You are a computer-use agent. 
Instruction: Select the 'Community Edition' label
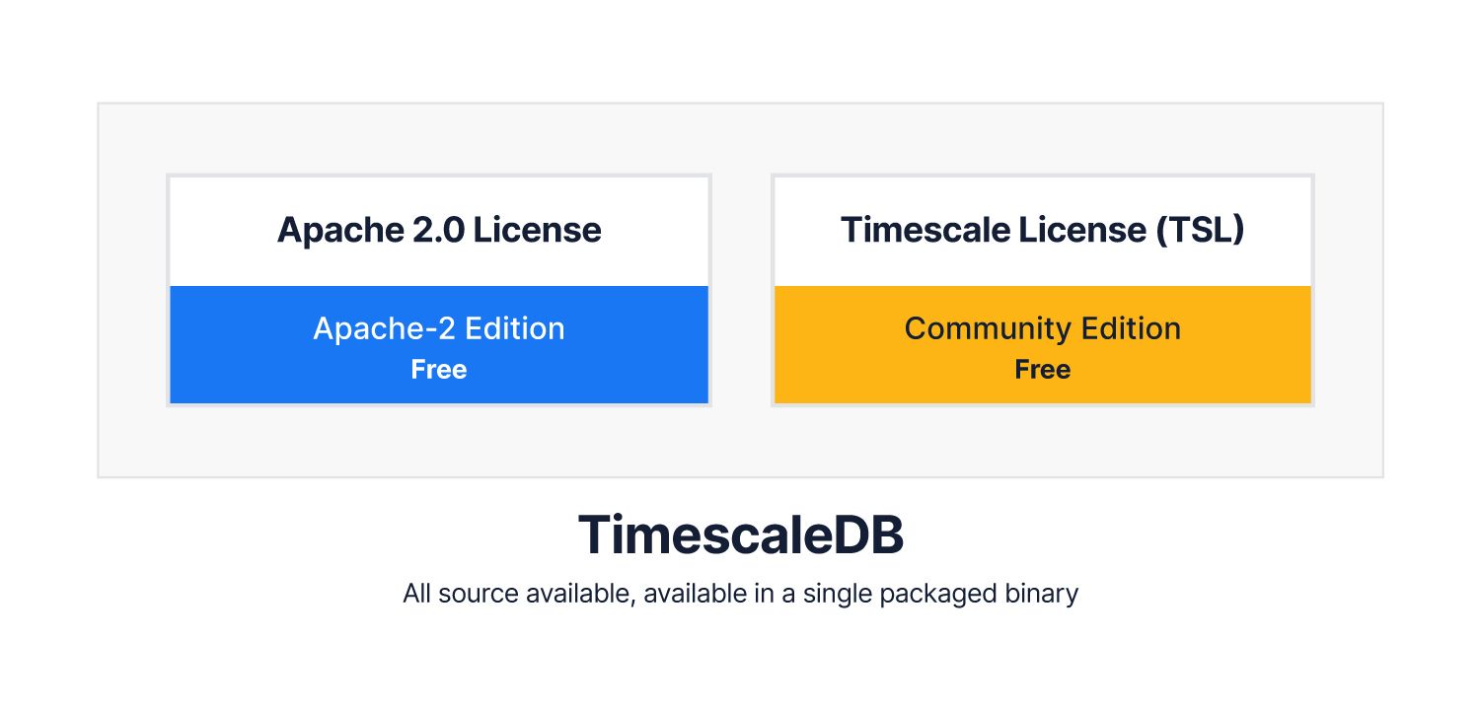click(1043, 328)
